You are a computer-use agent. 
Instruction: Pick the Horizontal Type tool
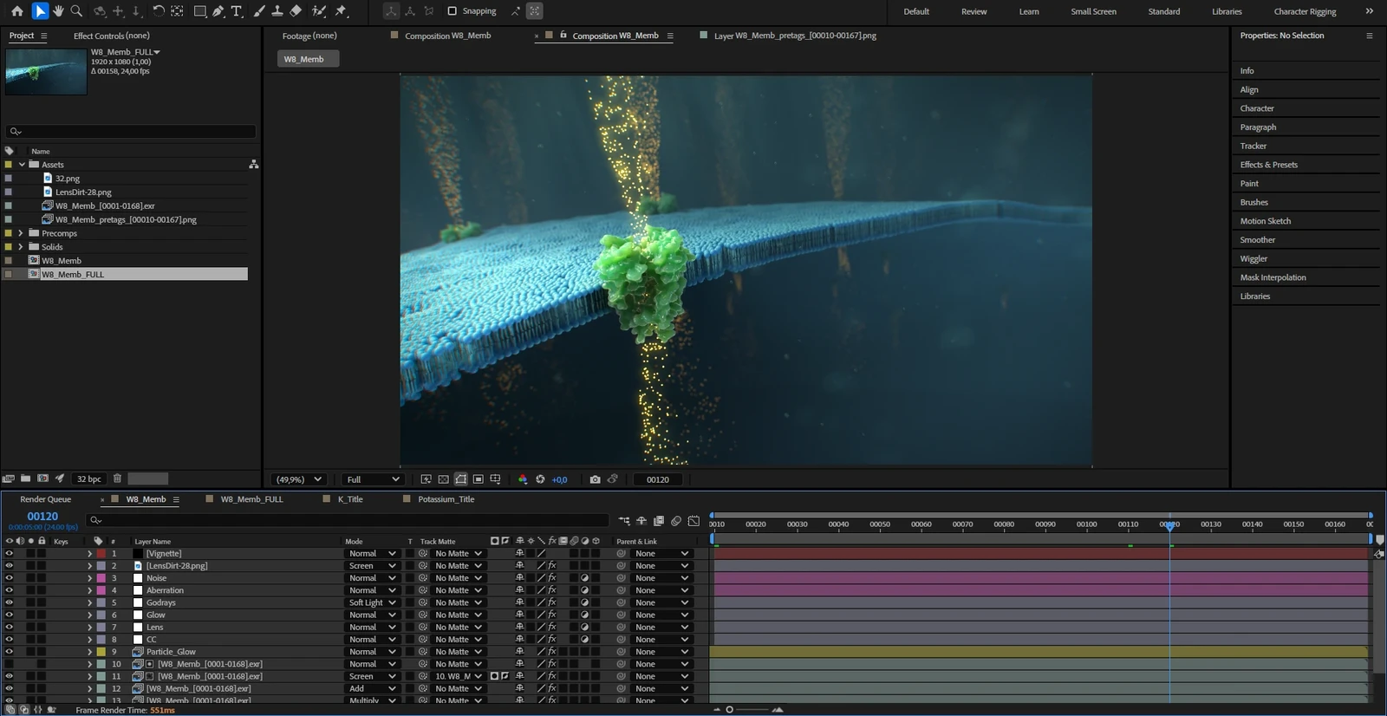tap(237, 11)
